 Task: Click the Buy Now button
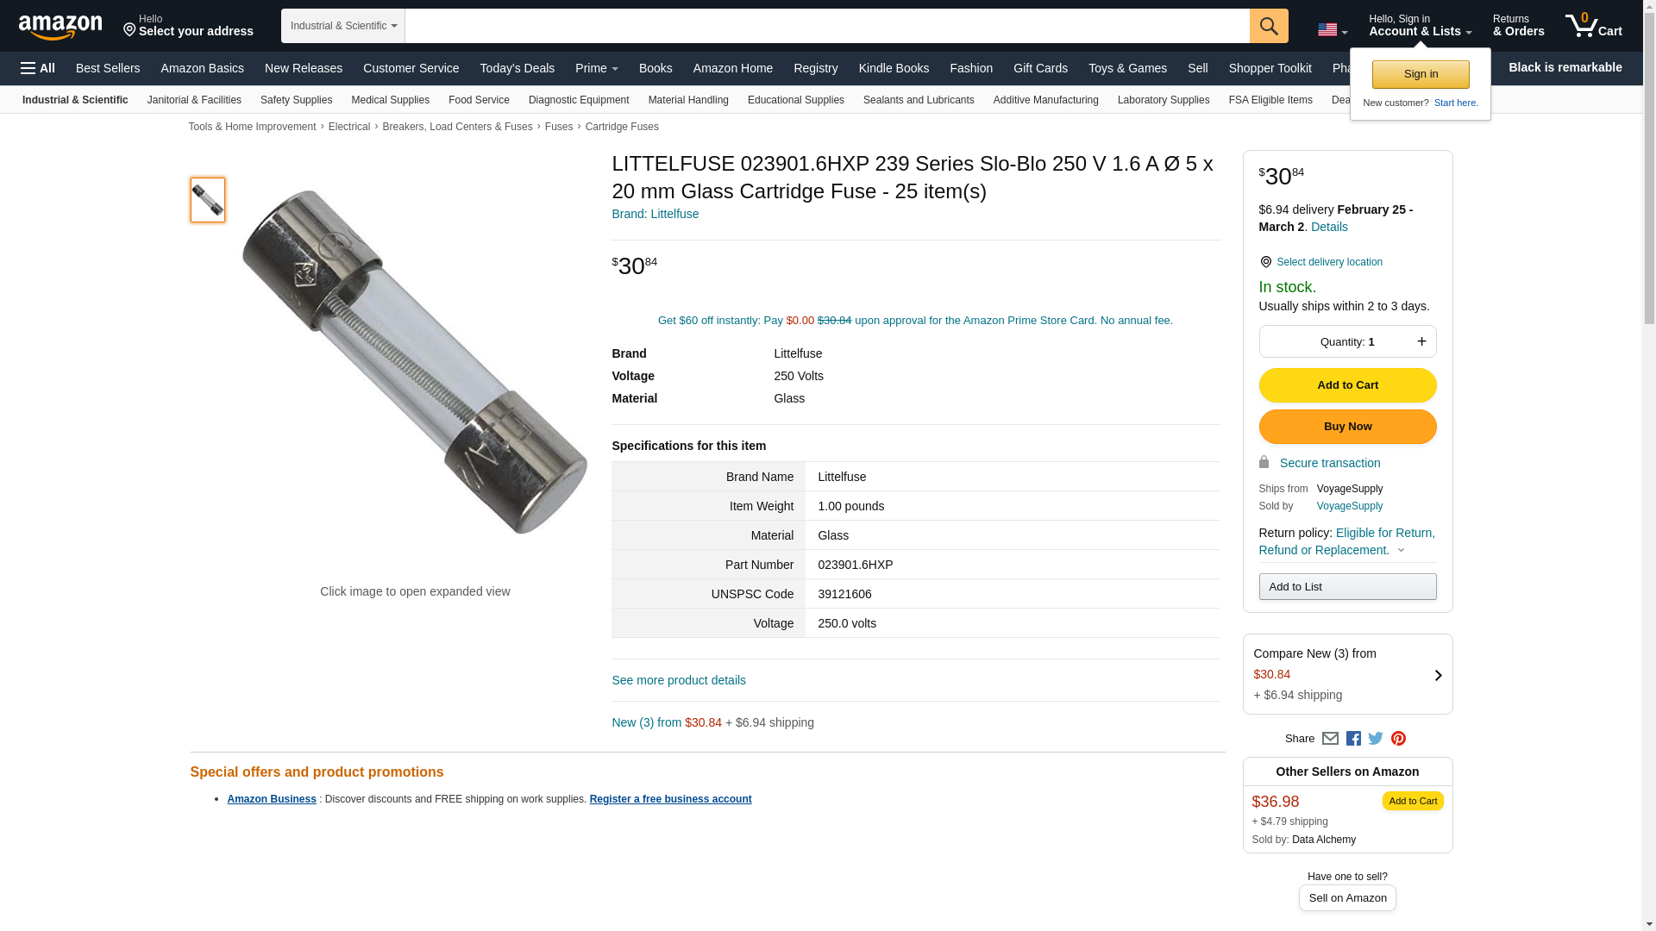[1347, 427]
